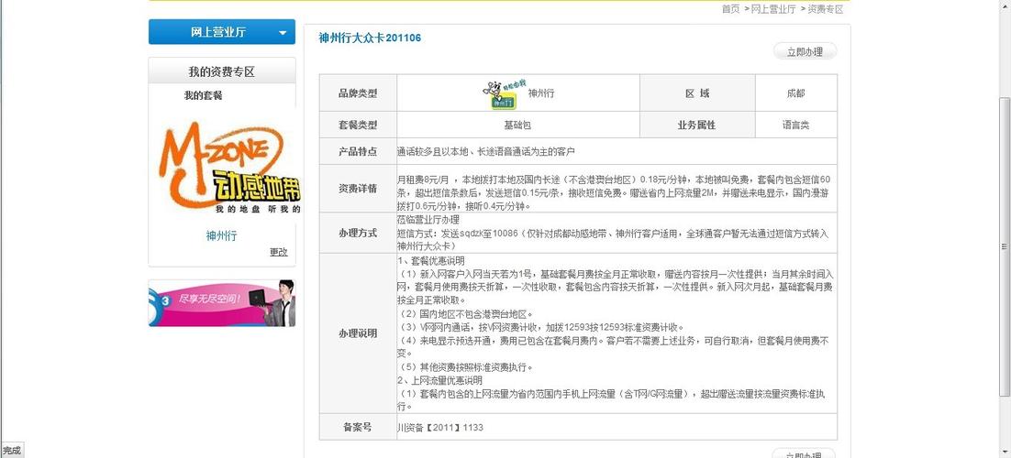Click 我的套餐 label in sidebar
The image size is (1011, 458).
coord(203,95)
